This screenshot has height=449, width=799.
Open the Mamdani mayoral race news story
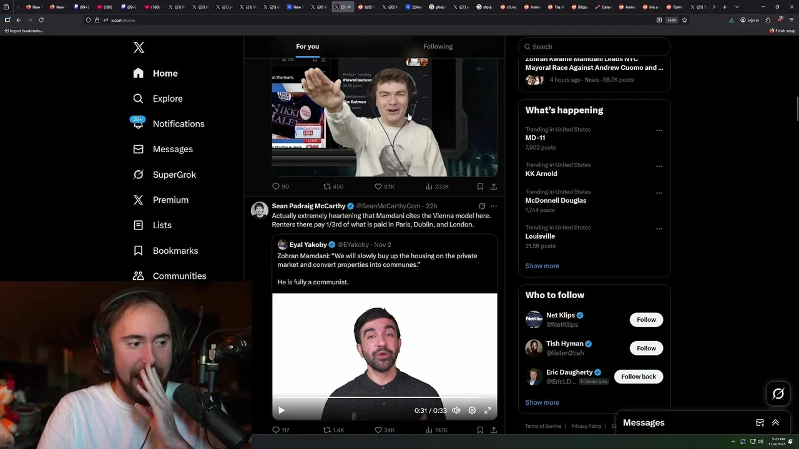(594, 70)
